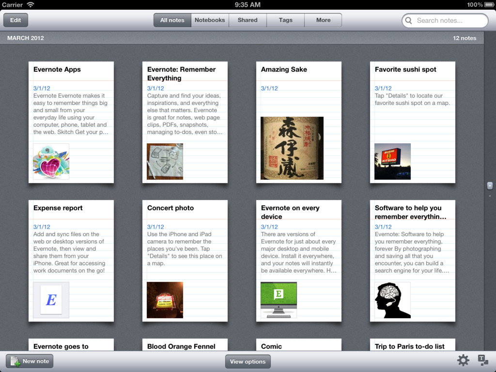Tap the "Tap Details to locate" snippet

click(412, 99)
